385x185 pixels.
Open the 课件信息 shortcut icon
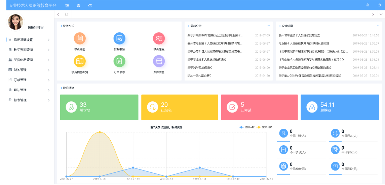(159, 61)
